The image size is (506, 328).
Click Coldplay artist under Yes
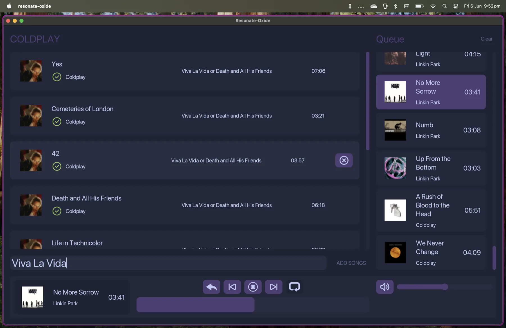pyautogui.click(x=75, y=77)
